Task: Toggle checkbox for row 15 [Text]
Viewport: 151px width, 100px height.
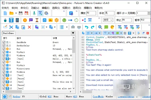Action: (4, 88)
